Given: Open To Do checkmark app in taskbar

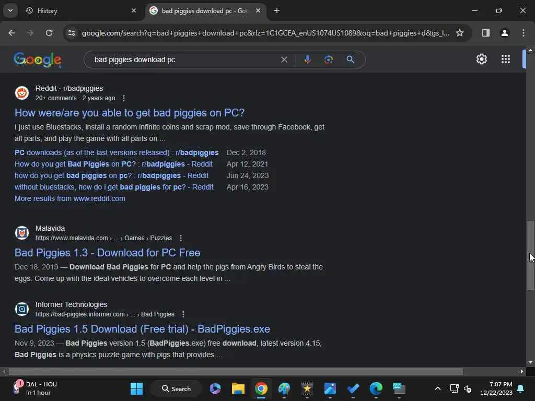Looking at the screenshot, I should pos(353,388).
